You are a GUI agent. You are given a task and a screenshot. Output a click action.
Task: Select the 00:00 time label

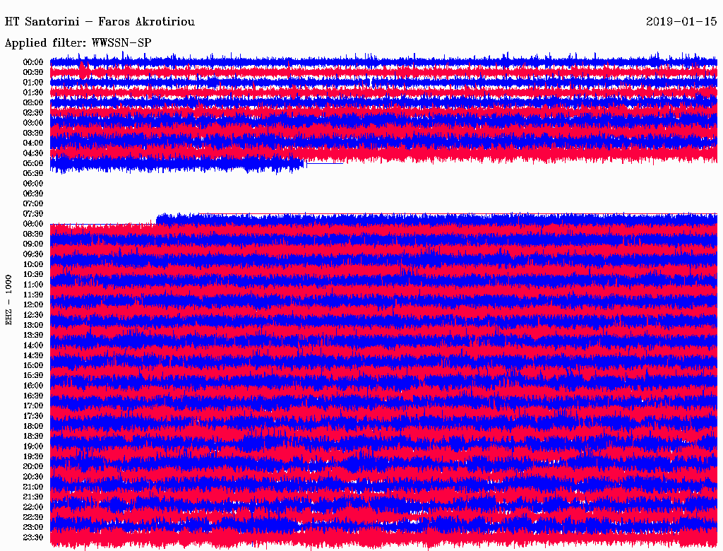(33, 62)
